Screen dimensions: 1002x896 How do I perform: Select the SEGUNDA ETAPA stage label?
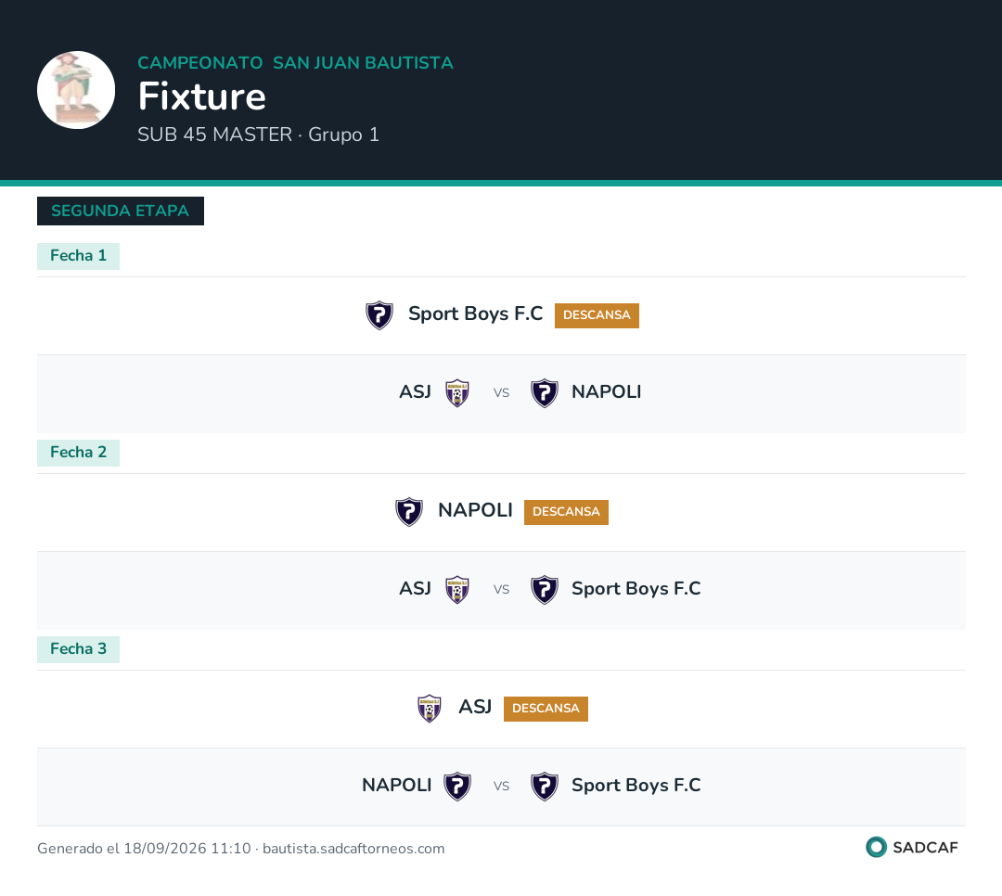coord(120,211)
